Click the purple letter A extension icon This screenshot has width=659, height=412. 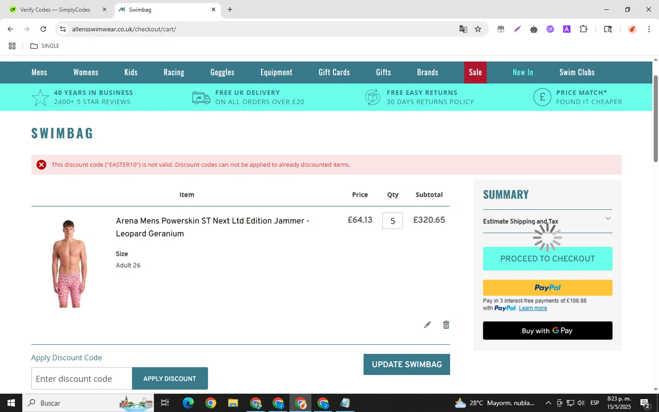click(x=567, y=29)
